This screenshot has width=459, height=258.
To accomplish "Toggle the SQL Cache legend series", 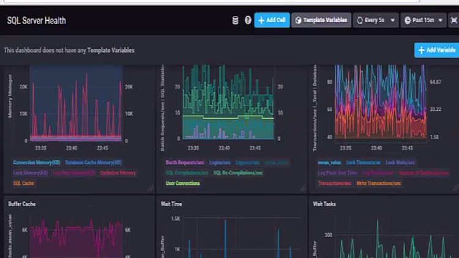I will point(24,183).
